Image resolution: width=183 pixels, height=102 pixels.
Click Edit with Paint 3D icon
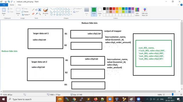pos(145,12)
